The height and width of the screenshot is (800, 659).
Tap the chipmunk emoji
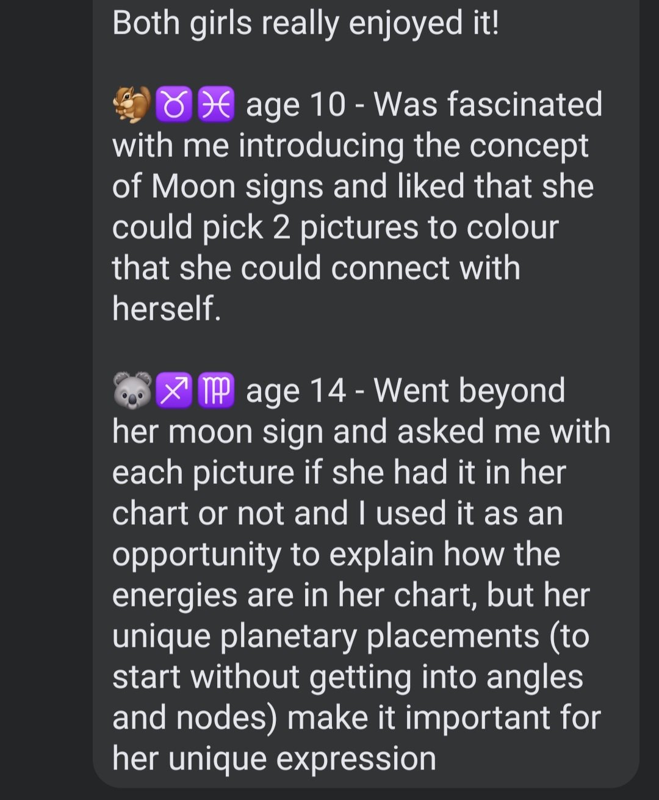click(x=132, y=104)
